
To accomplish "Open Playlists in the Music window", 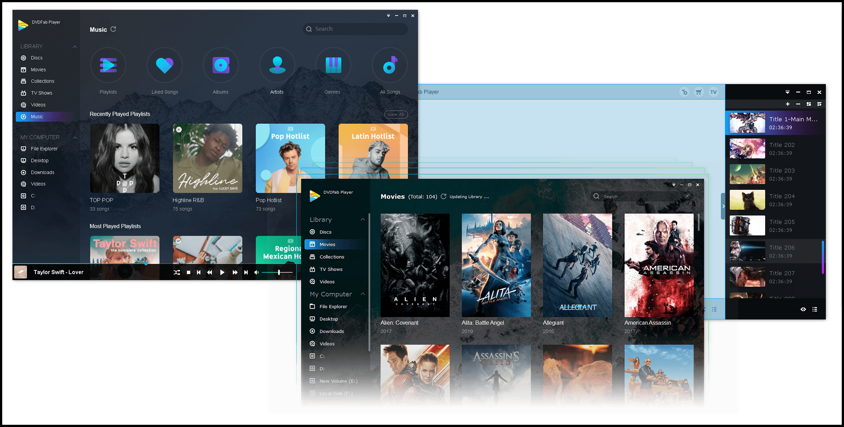I will point(108,65).
